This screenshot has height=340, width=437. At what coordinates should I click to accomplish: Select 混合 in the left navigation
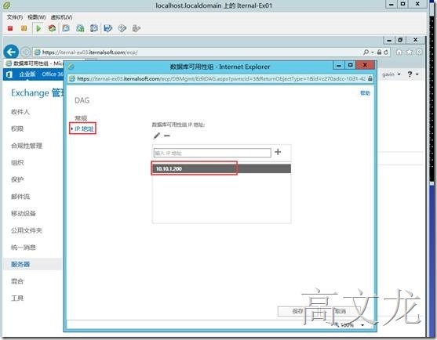point(17,281)
